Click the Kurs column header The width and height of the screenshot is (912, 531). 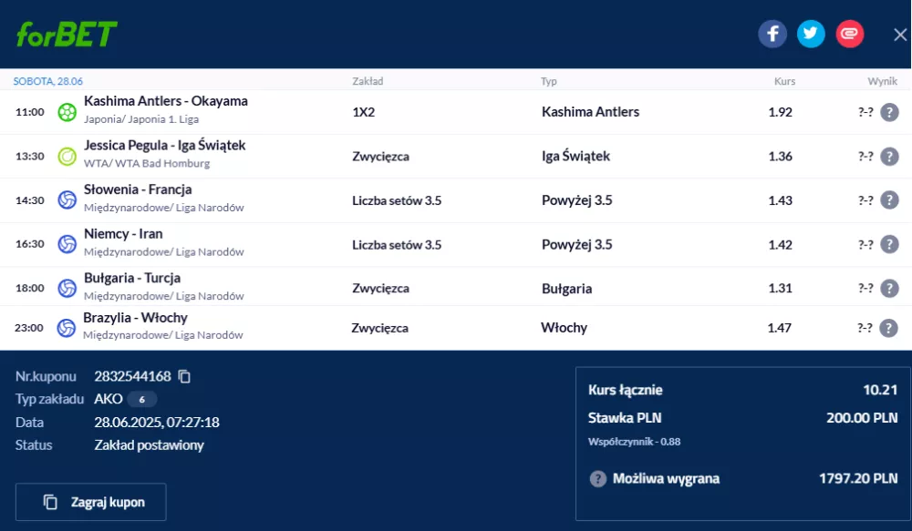click(x=784, y=81)
